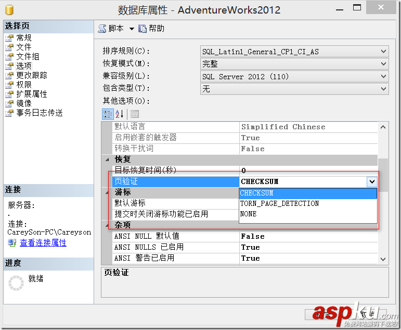This screenshot has height=330, width=401.
Task: Choose NONE from the dropdown list
Action: pyautogui.click(x=308, y=214)
